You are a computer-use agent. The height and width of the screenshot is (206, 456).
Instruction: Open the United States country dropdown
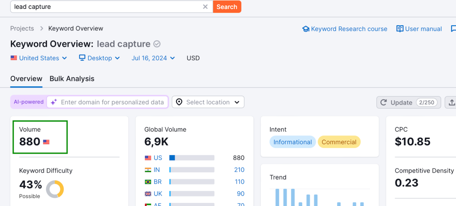pos(39,58)
